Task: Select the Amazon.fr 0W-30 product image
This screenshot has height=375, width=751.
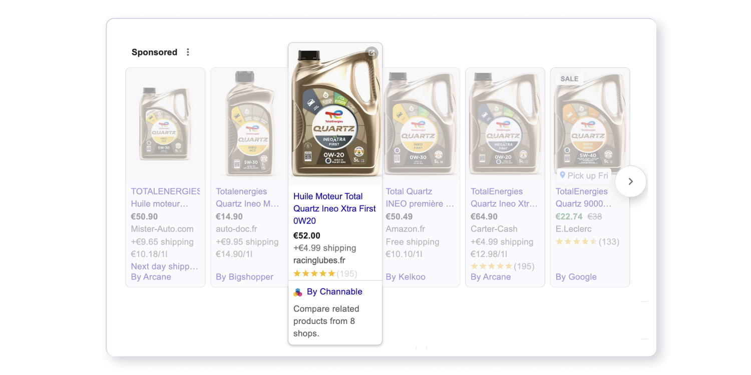Action: coord(421,124)
